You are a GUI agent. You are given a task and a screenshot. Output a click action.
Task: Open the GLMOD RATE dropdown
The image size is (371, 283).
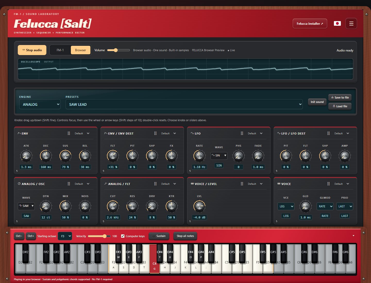[325, 206]
